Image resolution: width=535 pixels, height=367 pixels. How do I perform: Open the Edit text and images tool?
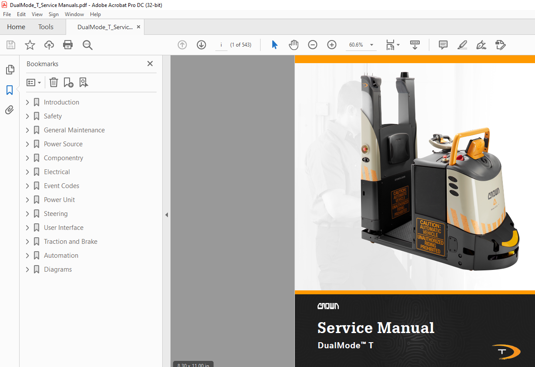point(500,45)
